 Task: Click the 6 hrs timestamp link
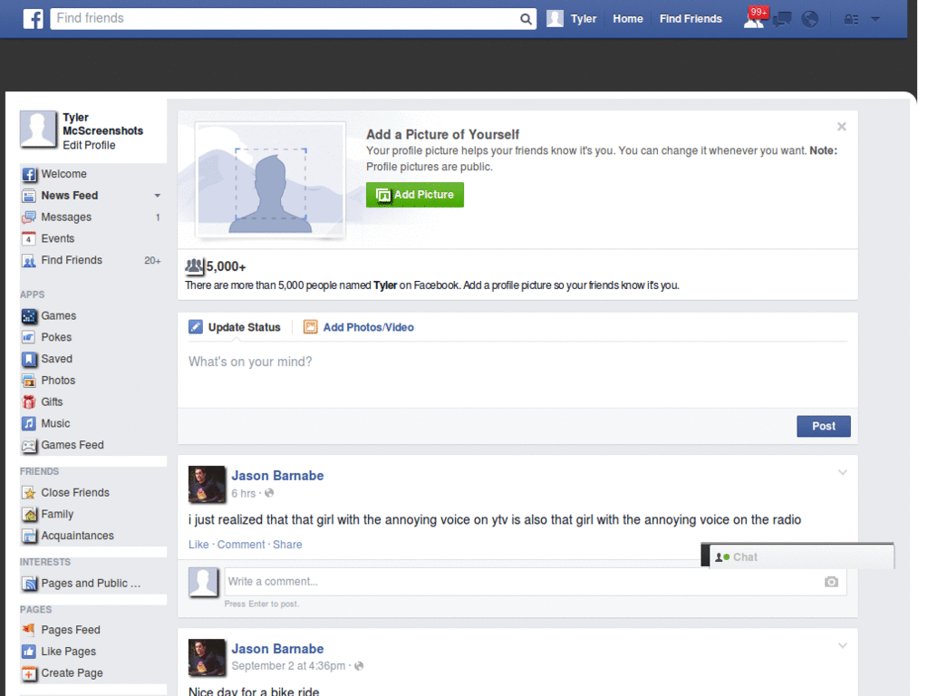(243, 494)
